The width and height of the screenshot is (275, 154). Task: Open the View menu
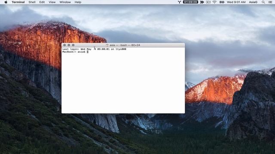coord(52,2)
